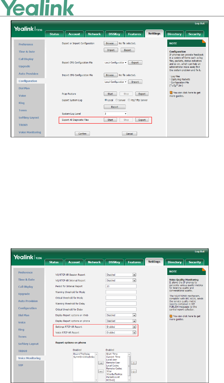224x383 pixels.
Task: Select Ftp/Tftp Server radio for Export System Log
Action: (129, 100)
